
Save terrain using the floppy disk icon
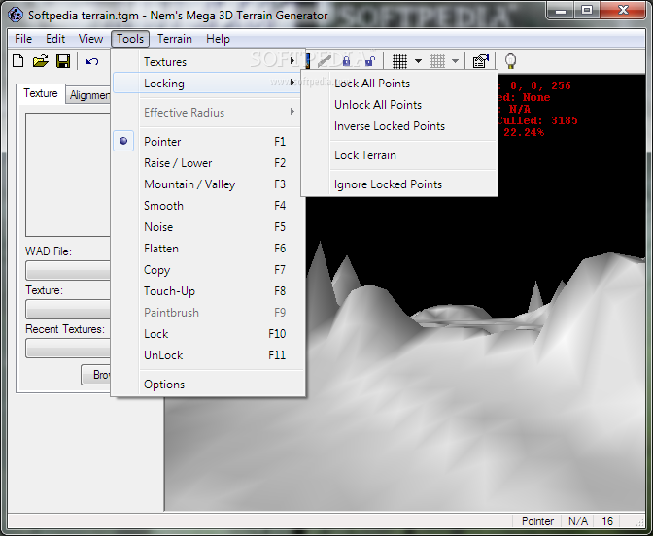pyautogui.click(x=63, y=61)
